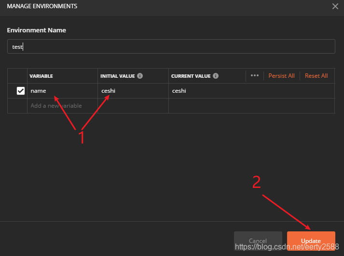The height and width of the screenshot is (256, 344).
Task: Edit the initial value 'ceshi' cell
Action: [x=133, y=91]
